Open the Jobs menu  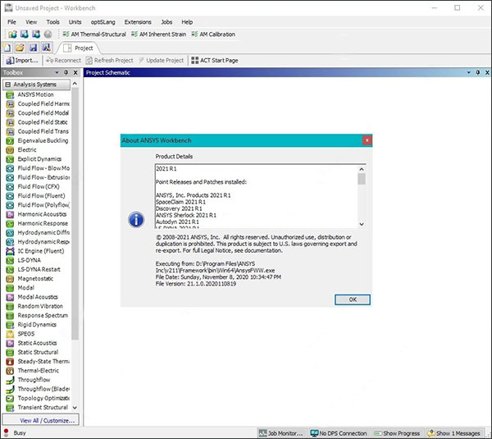pyautogui.click(x=166, y=22)
